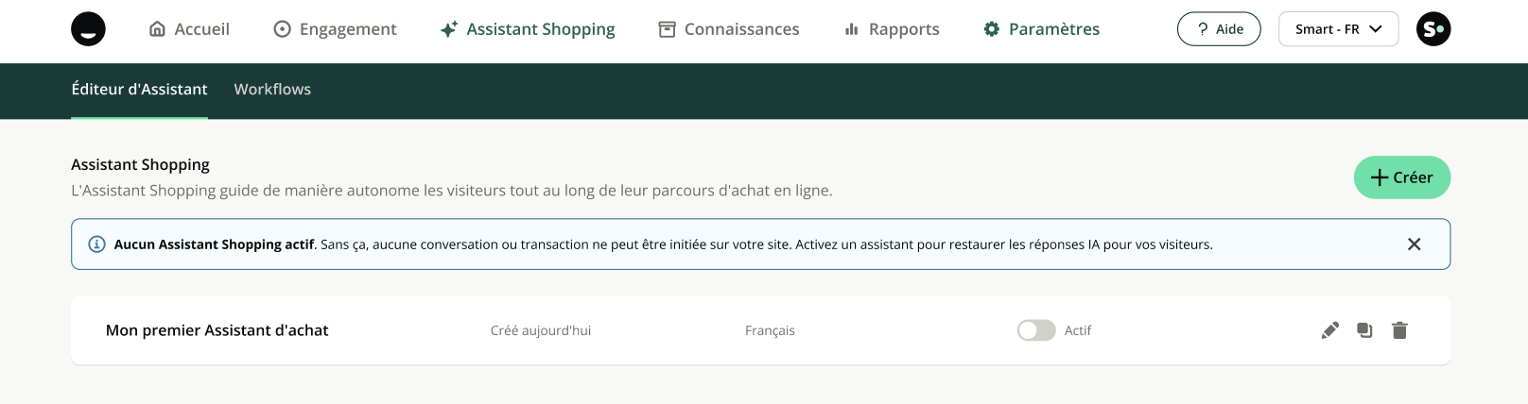Open the Rapports menu
The height and width of the screenshot is (404, 1528).
[x=892, y=29]
